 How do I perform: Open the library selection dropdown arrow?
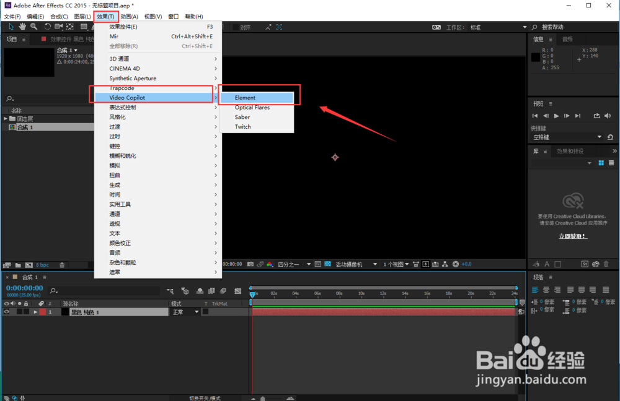tap(589, 163)
